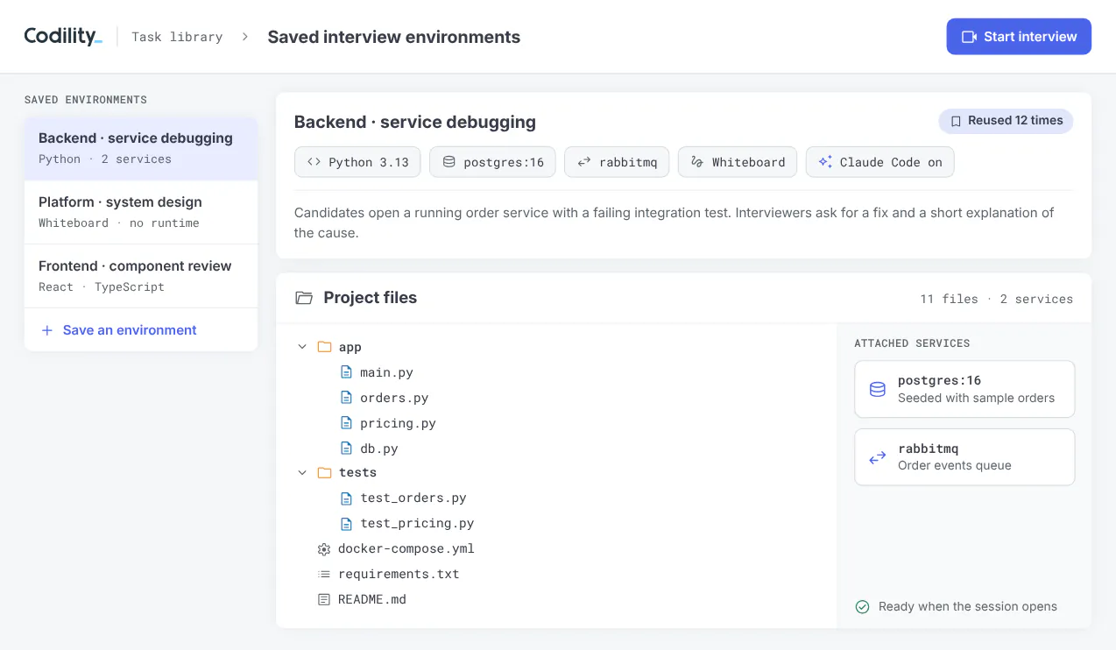Click the Save an environment link

tap(130, 330)
